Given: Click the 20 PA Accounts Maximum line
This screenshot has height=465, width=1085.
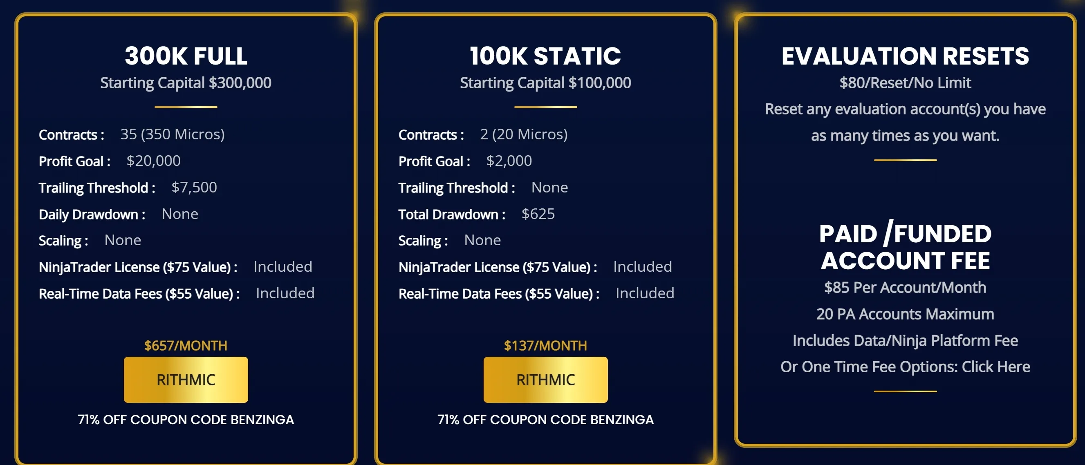Looking at the screenshot, I should coord(905,314).
